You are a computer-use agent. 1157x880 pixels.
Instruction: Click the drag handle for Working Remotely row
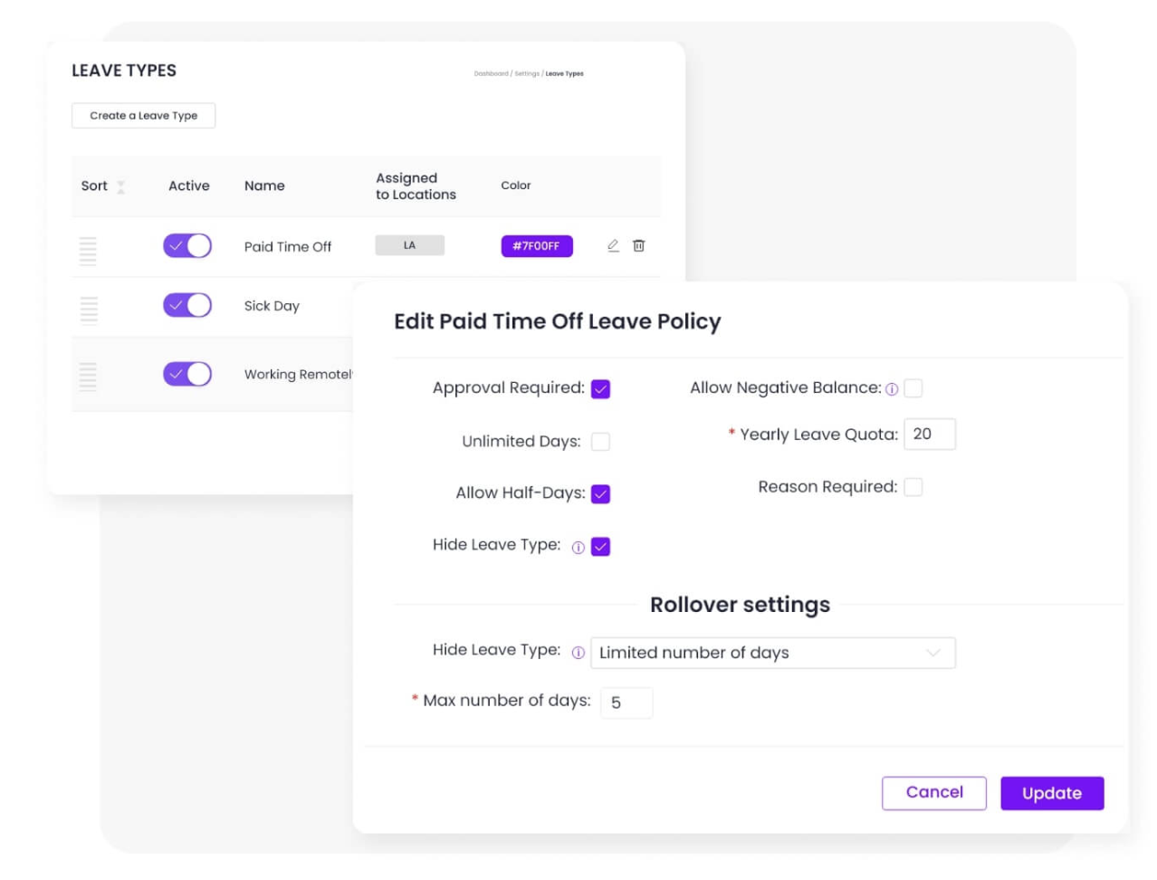point(88,376)
